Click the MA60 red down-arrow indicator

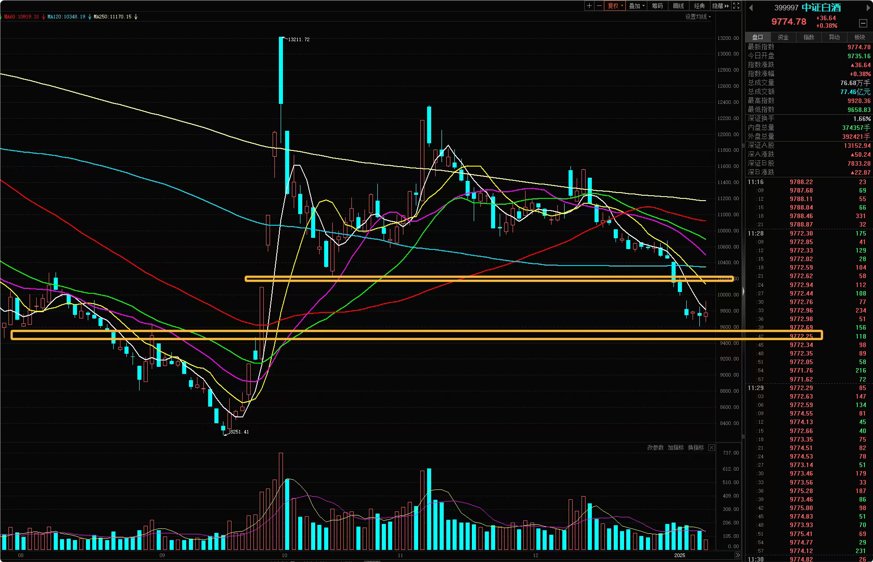(x=43, y=17)
